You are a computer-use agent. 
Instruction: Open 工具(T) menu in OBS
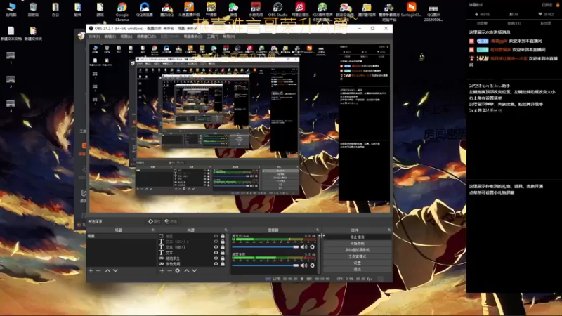click(213, 37)
